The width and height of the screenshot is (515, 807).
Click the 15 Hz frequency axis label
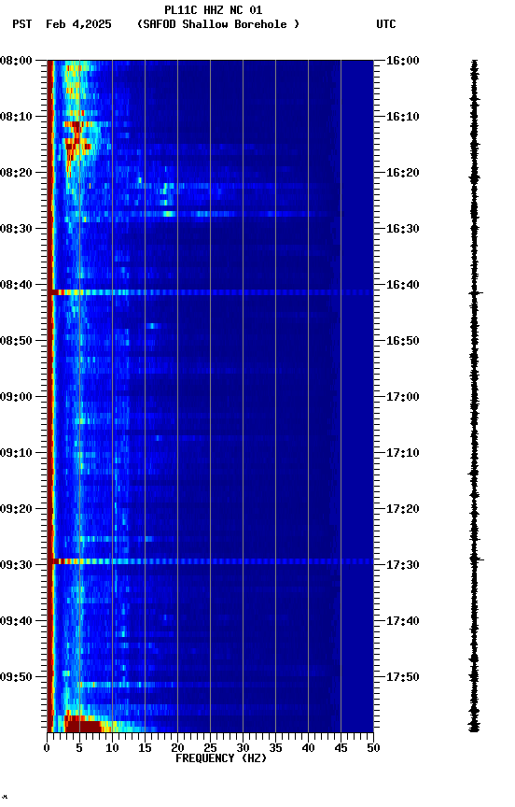tap(145, 748)
